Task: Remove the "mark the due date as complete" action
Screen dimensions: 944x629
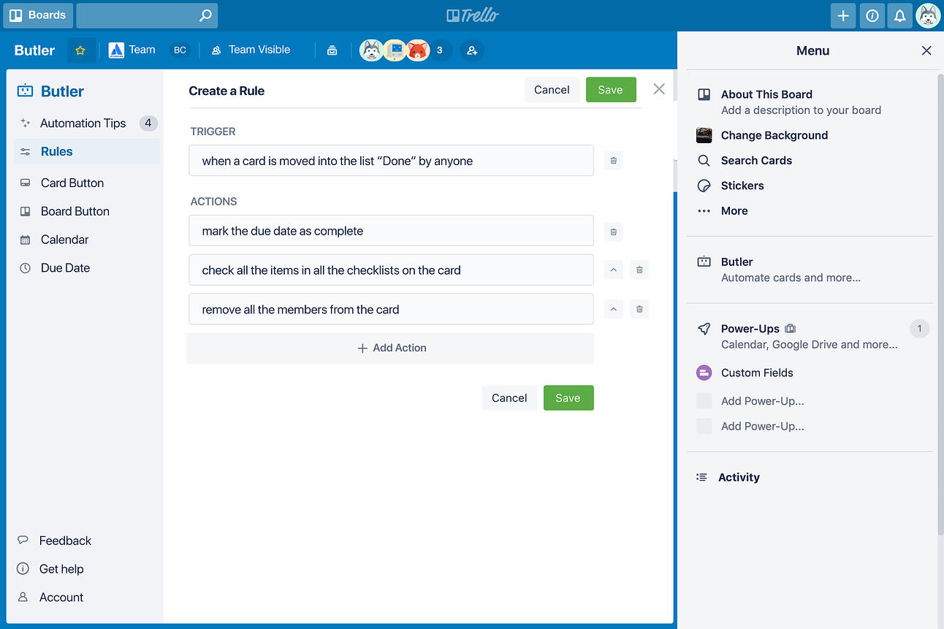Action: click(x=613, y=232)
